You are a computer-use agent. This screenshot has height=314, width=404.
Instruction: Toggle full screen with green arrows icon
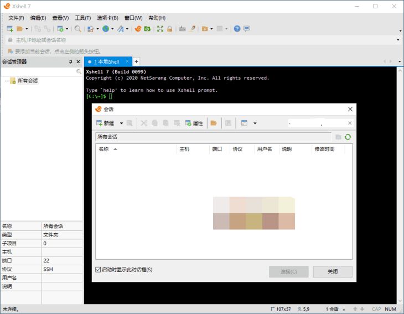click(x=160, y=29)
